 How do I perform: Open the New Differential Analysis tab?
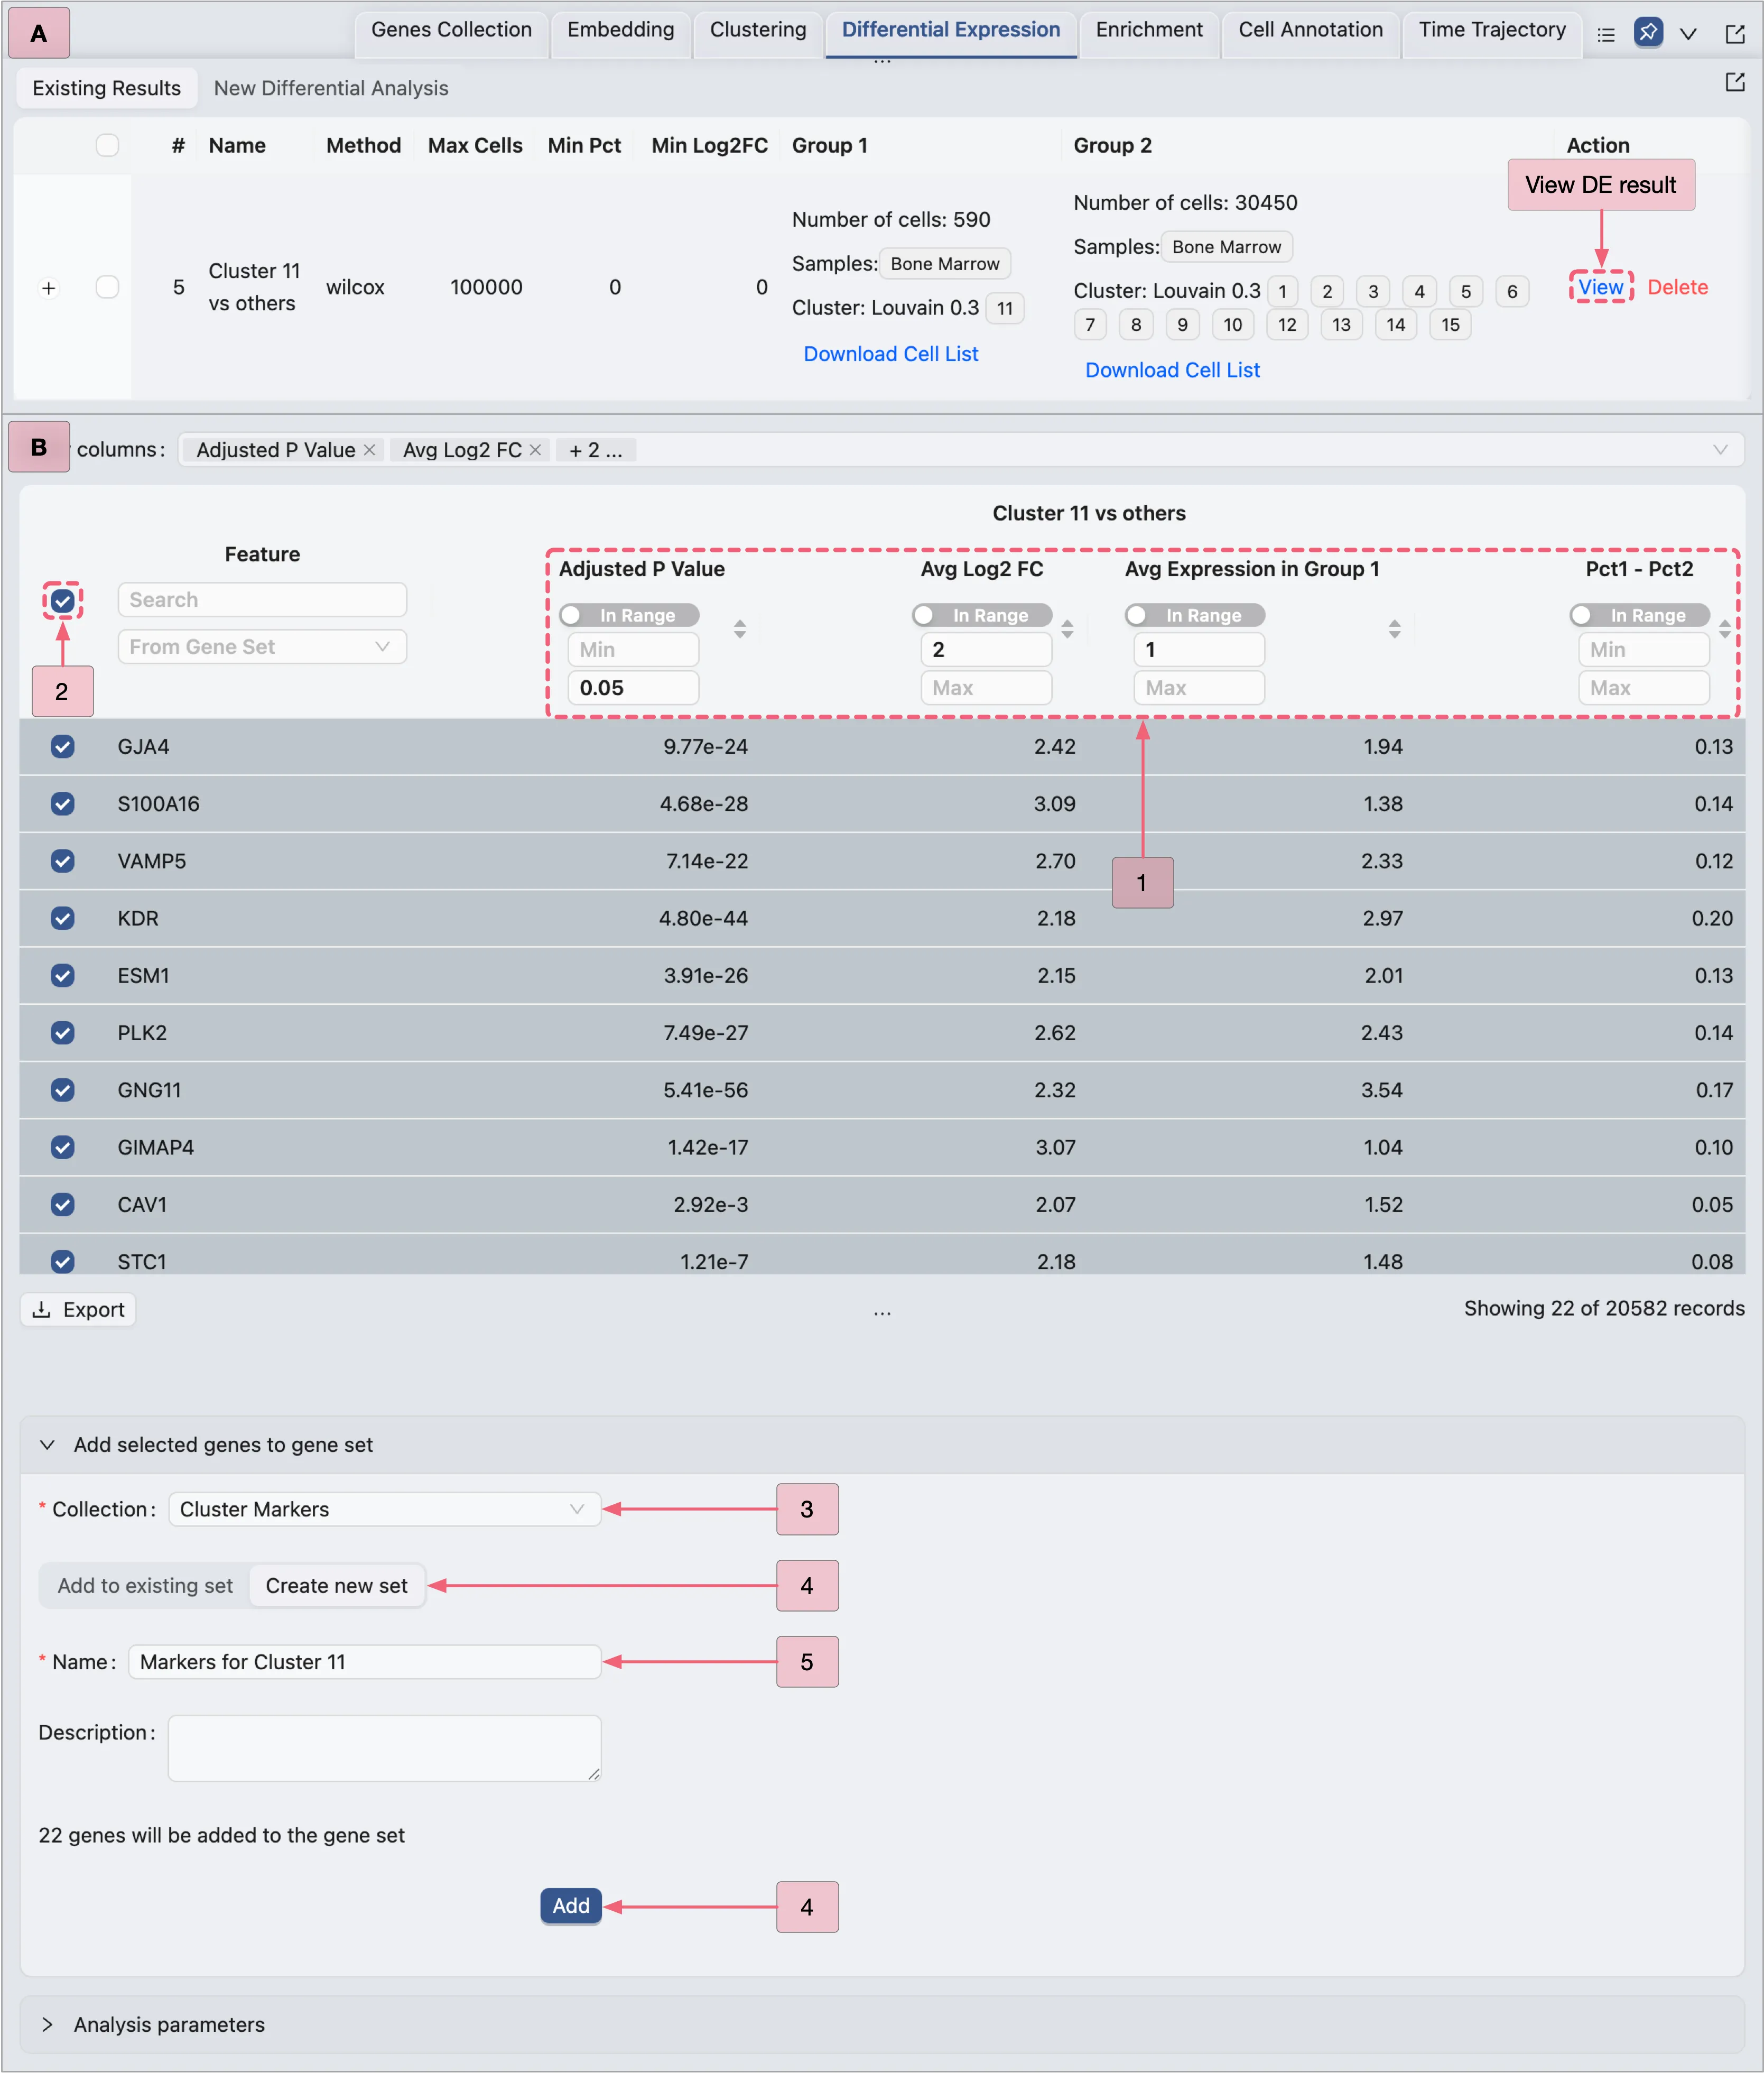click(x=330, y=88)
